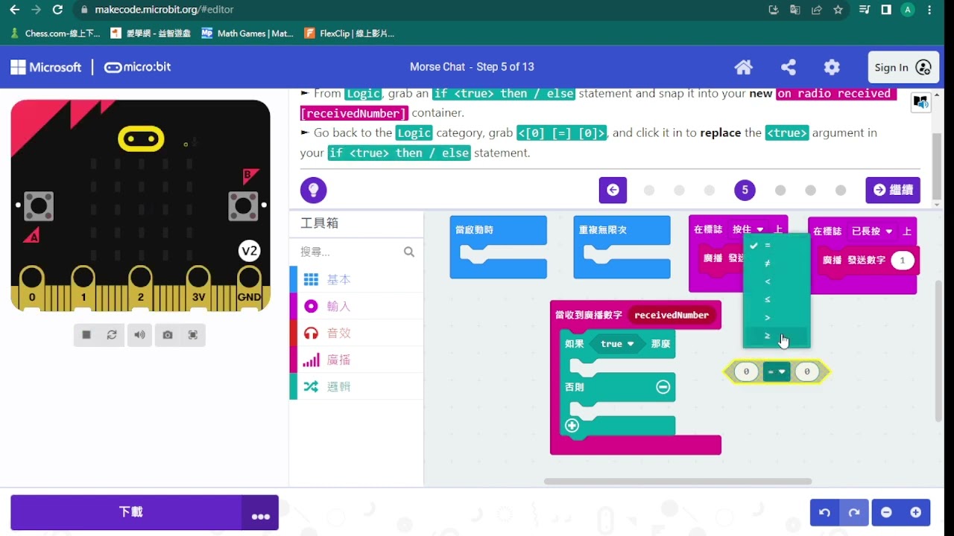Open the 邏輯 Logic toolbox category
954x536 pixels.
(x=356, y=386)
